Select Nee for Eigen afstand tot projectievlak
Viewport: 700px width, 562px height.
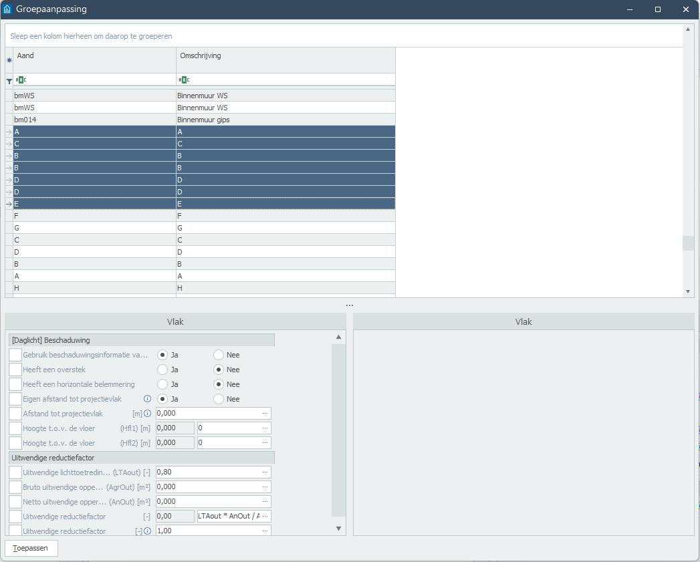point(219,399)
